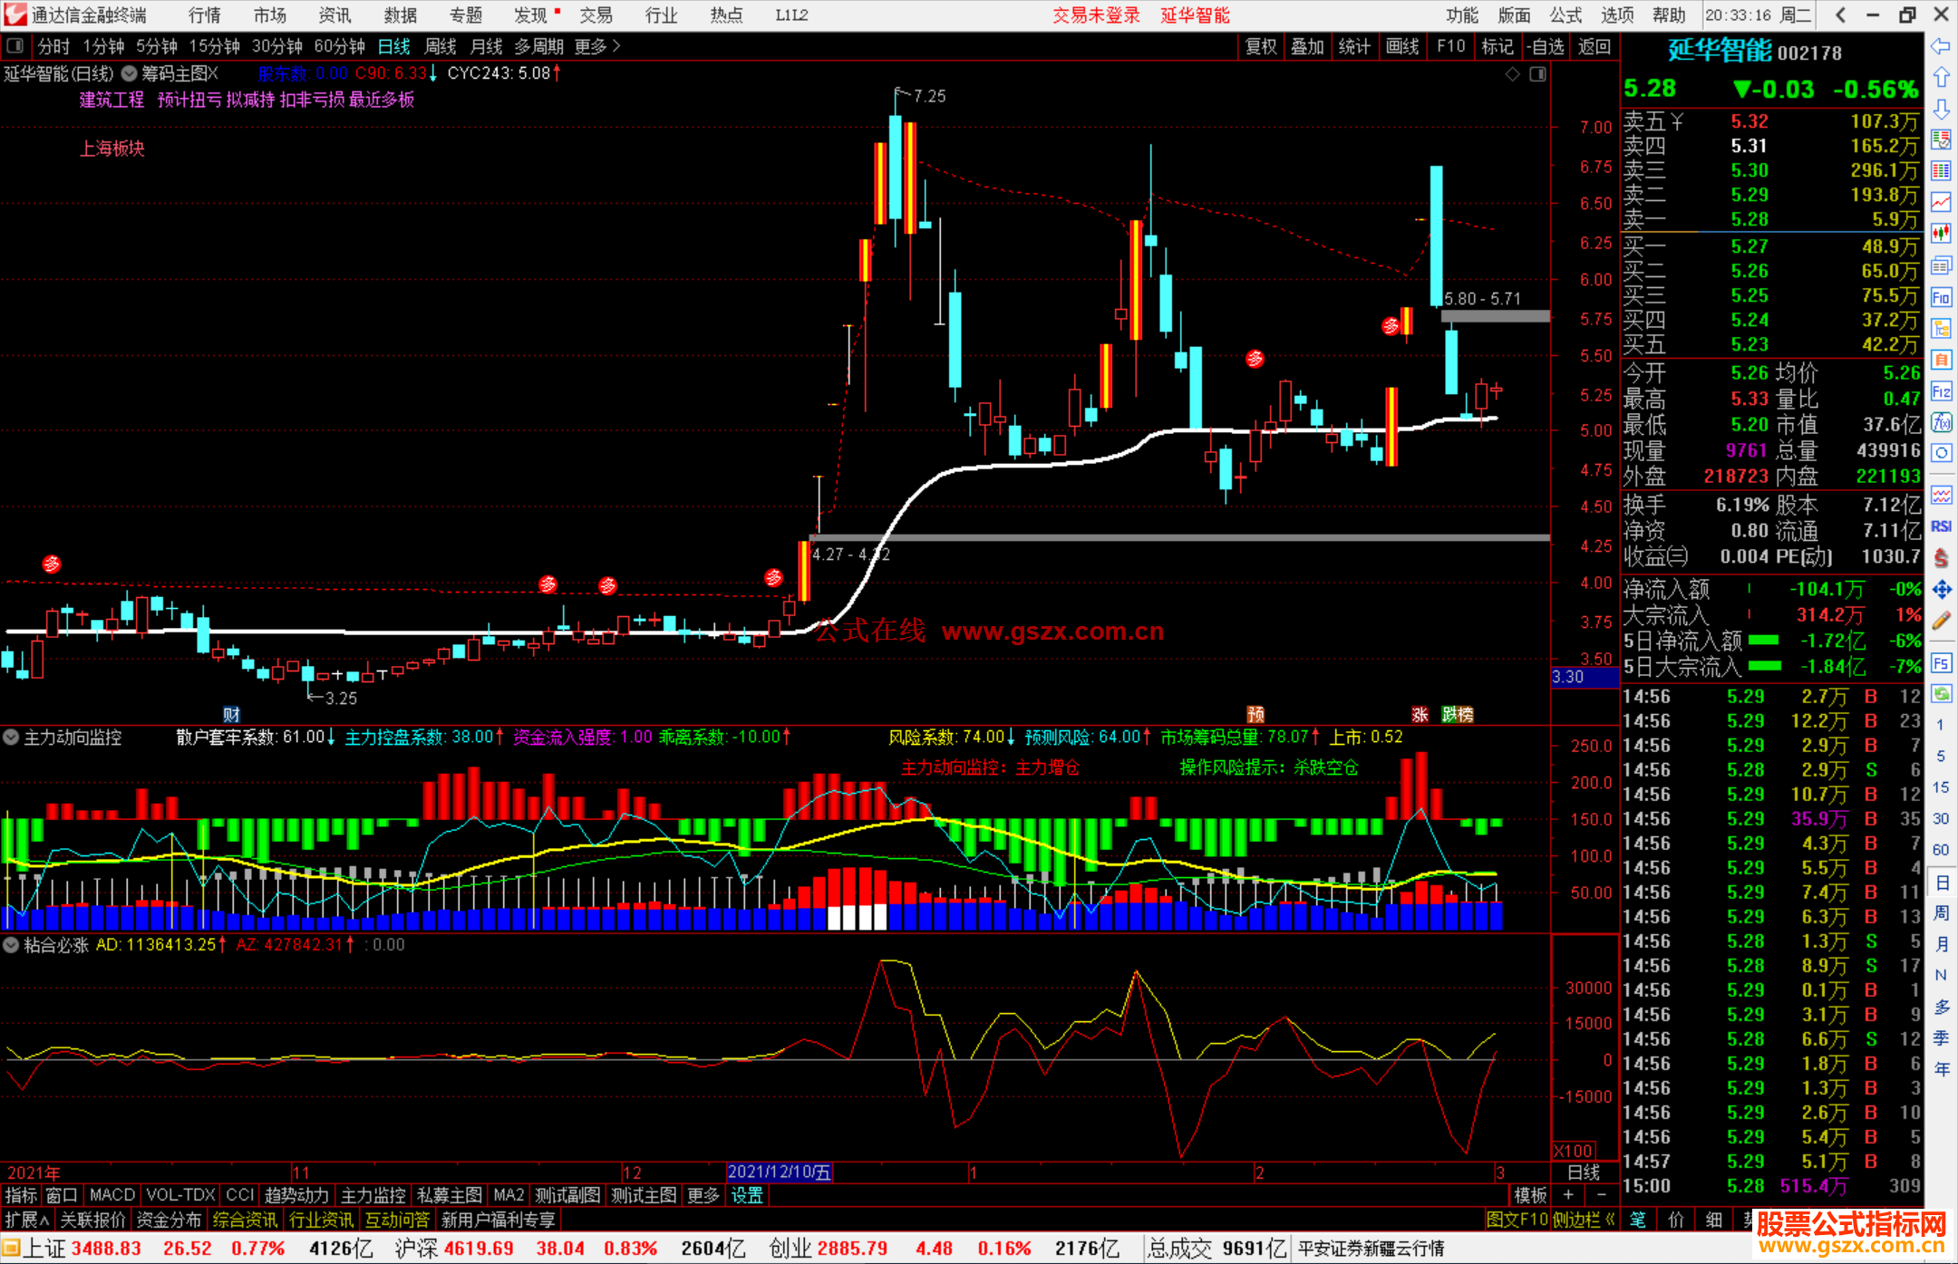Click the wave lines indicator sidebar icon

(1941, 495)
